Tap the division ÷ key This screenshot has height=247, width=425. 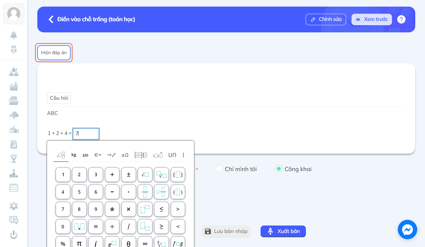coord(112,227)
